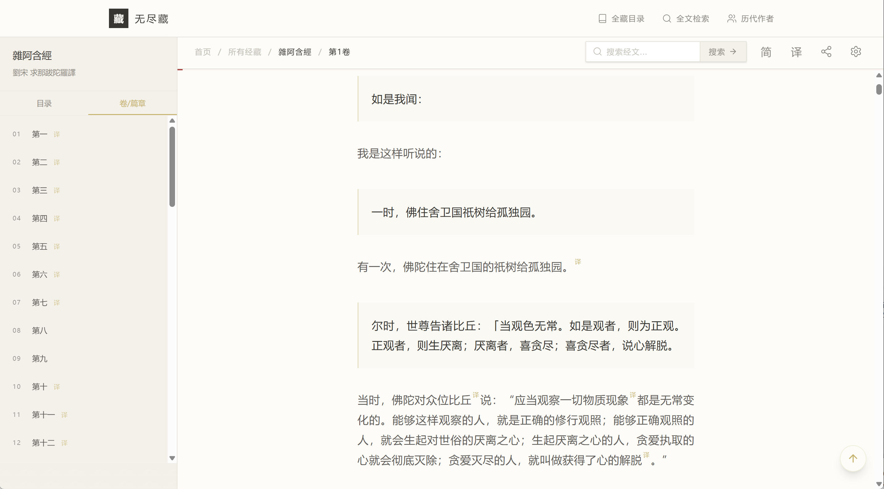Screen dimensions: 884x489
Task: Click 译 badge next to 第六
Action: pos(56,275)
